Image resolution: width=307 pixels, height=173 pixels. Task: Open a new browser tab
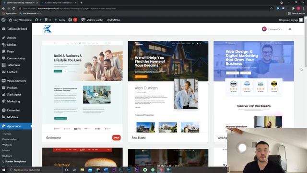[x=81, y=3]
